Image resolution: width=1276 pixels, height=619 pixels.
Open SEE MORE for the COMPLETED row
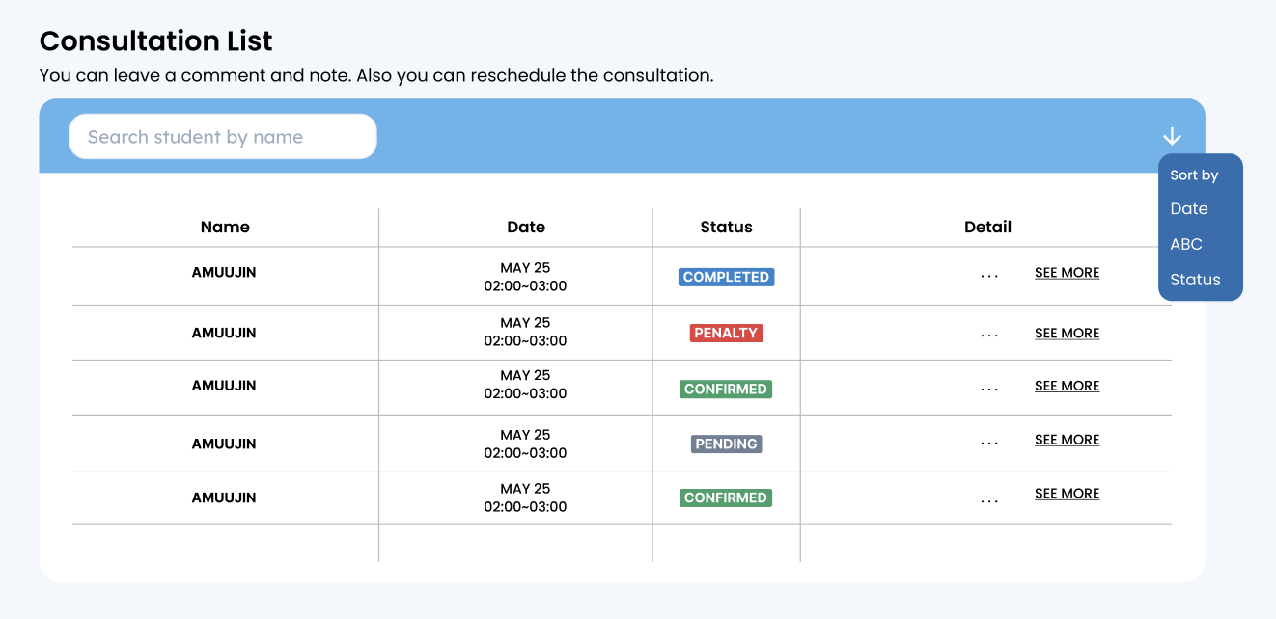pos(1067,273)
